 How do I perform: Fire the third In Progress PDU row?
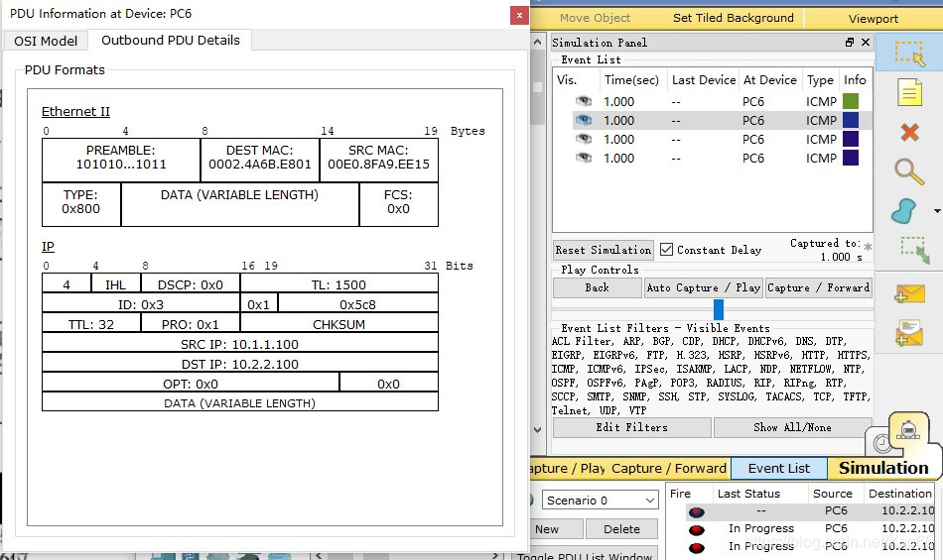coord(697,547)
